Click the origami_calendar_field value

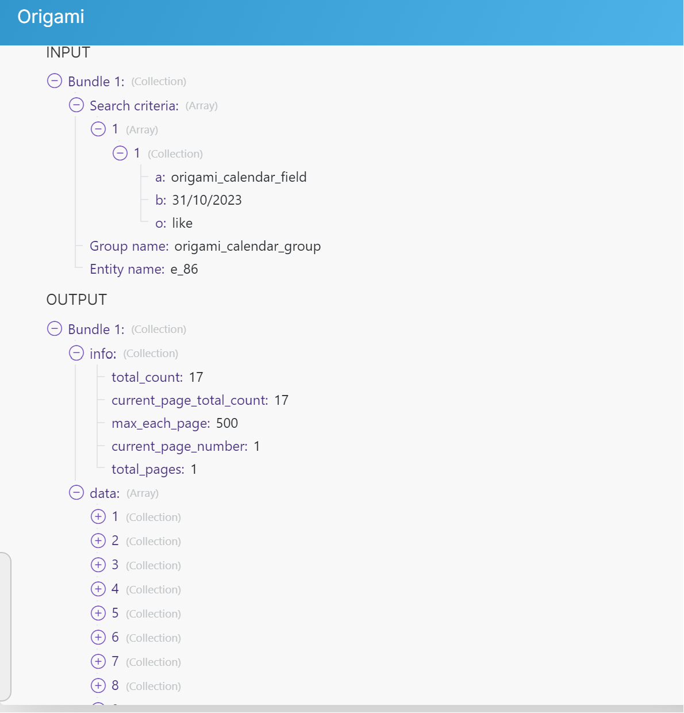point(239,177)
